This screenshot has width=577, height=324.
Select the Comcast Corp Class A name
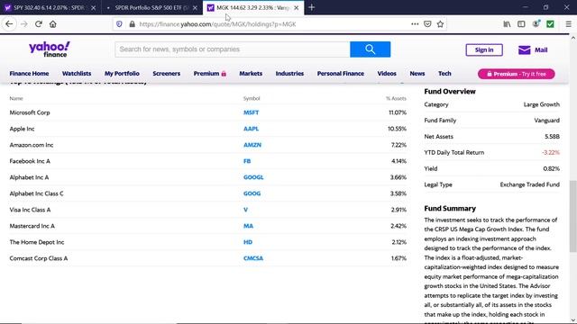click(39, 258)
